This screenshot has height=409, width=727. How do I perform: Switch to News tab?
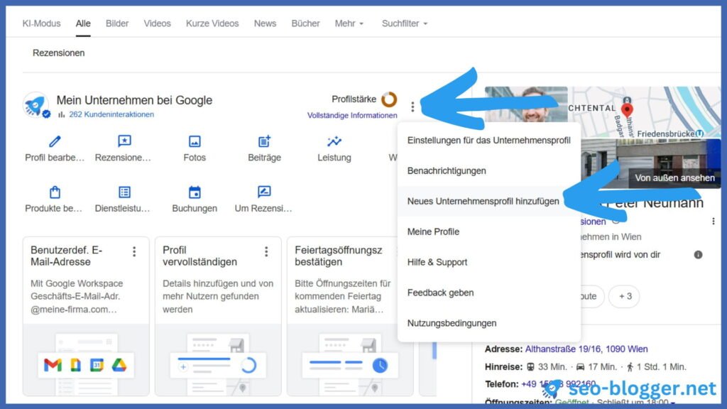pyautogui.click(x=265, y=23)
